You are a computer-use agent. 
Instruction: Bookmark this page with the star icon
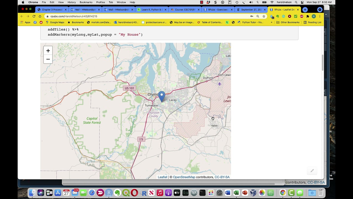coord(264,16)
